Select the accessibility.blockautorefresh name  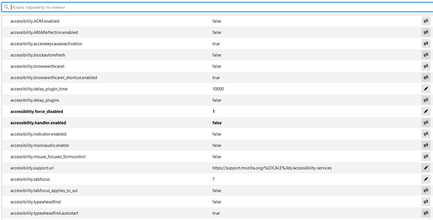(38, 55)
